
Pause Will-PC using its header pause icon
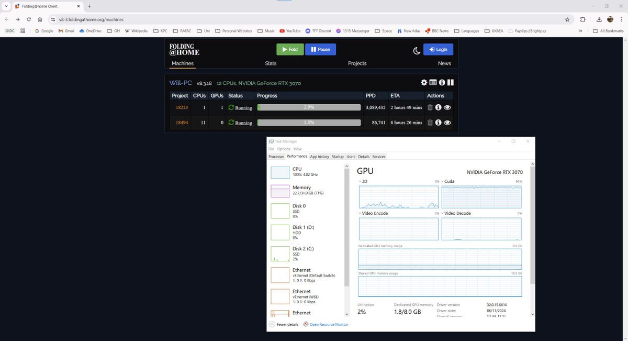(x=451, y=83)
